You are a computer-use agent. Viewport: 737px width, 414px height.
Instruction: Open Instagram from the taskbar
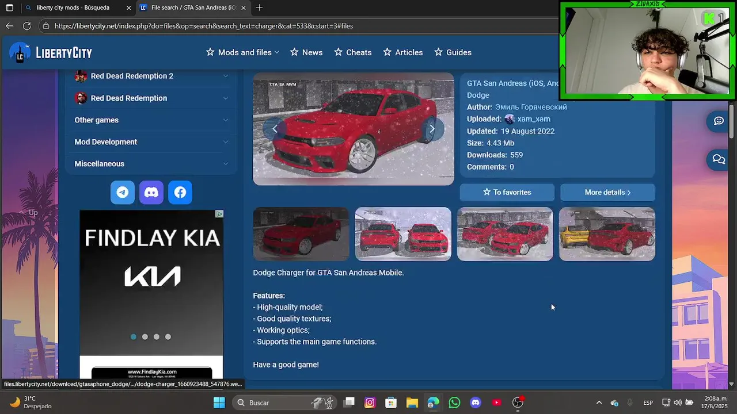tap(370, 402)
